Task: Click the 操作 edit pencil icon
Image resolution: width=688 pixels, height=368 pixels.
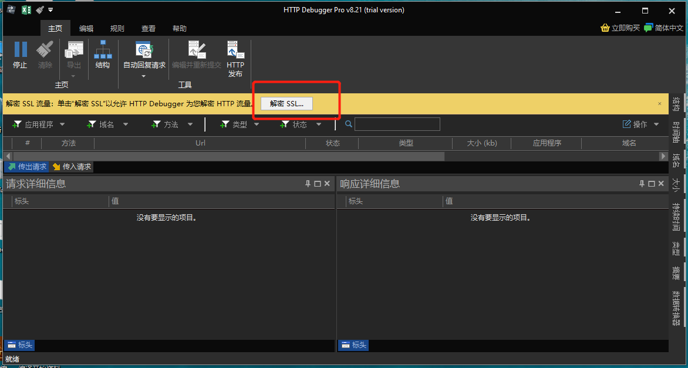Action: tap(626, 124)
